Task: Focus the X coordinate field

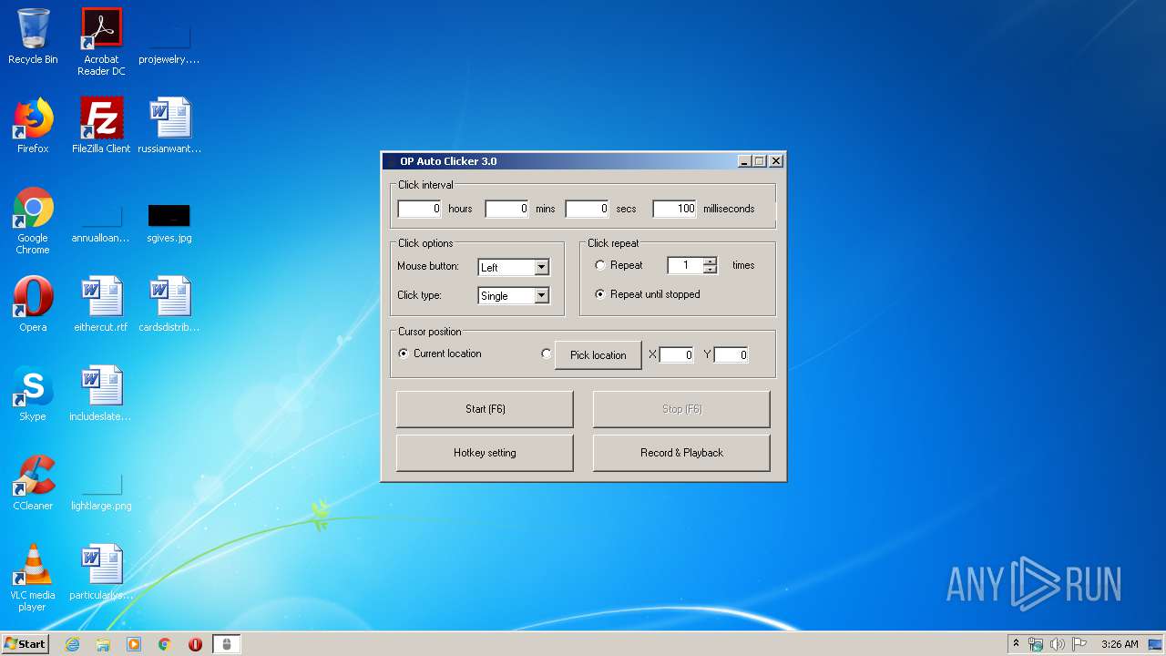Action: 677,354
